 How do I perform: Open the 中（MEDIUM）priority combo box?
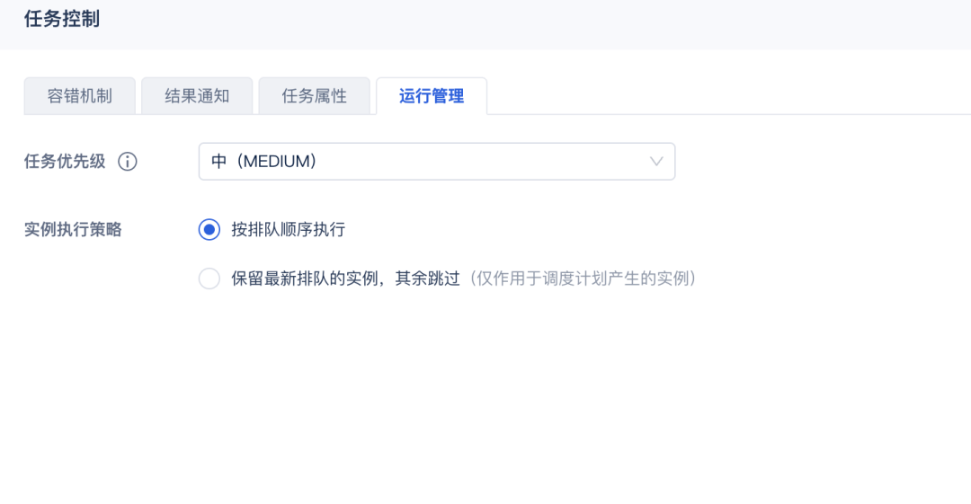click(437, 162)
